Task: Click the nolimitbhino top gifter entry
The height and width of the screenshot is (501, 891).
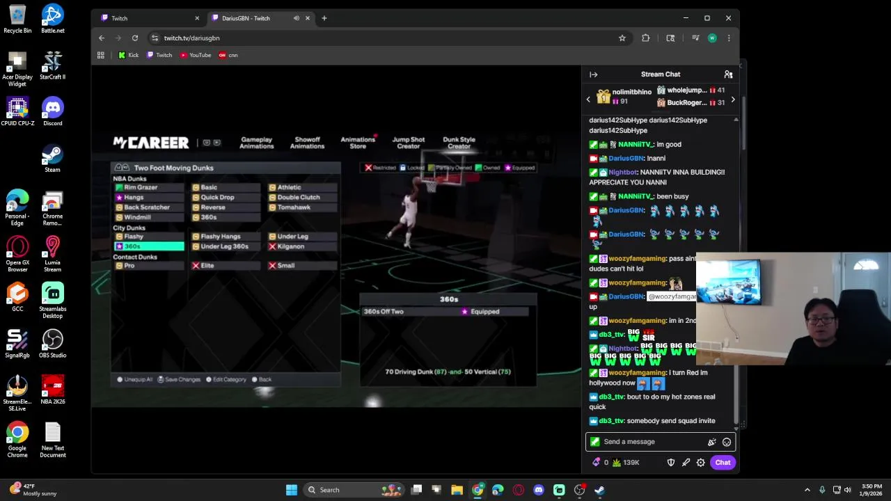Action: pyautogui.click(x=624, y=97)
